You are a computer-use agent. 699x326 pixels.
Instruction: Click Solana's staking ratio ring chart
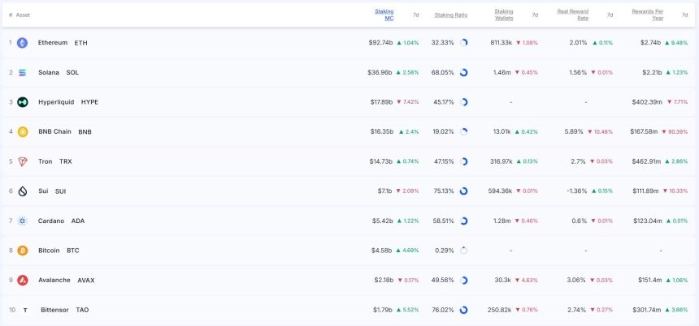pos(463,72)
